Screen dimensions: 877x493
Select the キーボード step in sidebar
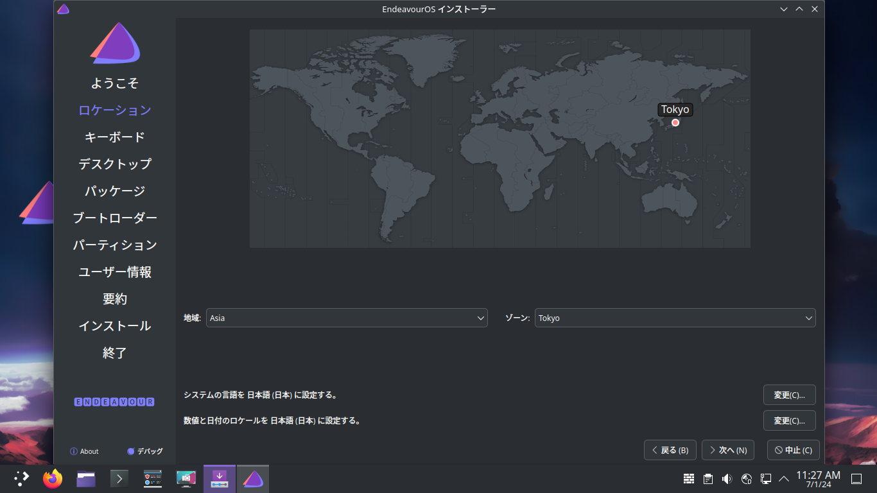[115, 137]
